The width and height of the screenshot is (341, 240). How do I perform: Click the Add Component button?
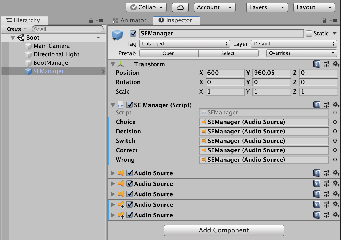click(x=224, y=230)
